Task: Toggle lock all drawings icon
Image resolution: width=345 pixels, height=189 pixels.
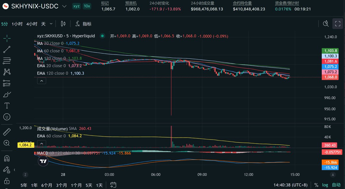Action: 7,181
